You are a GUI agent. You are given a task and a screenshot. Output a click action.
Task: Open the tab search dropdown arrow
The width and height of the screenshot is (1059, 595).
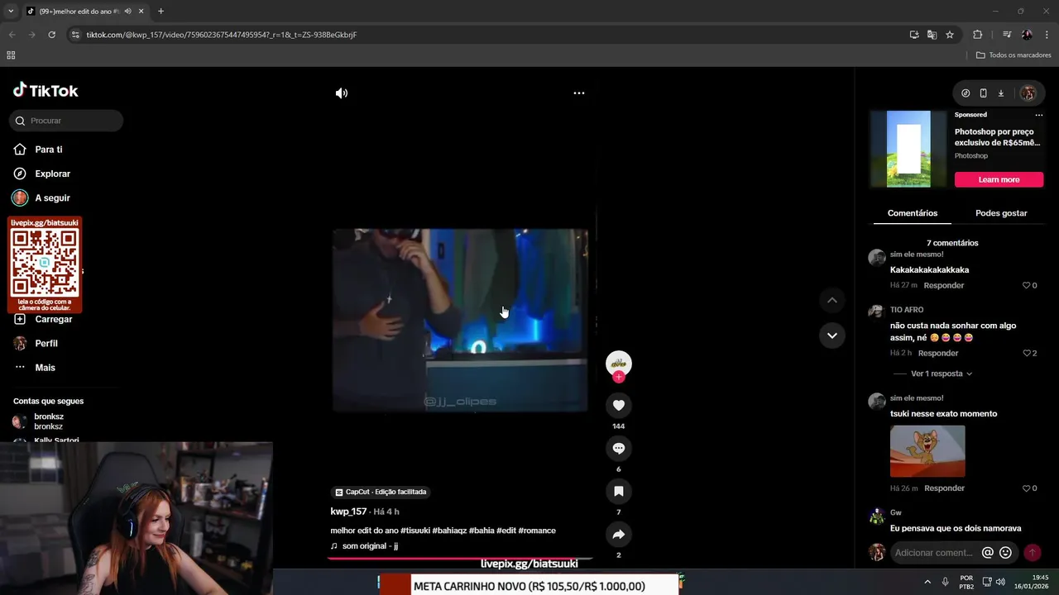tap(11, 12)
